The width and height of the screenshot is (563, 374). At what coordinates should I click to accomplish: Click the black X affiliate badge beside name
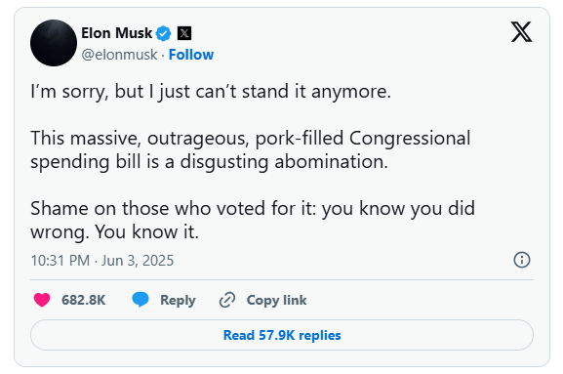(183, 33)
